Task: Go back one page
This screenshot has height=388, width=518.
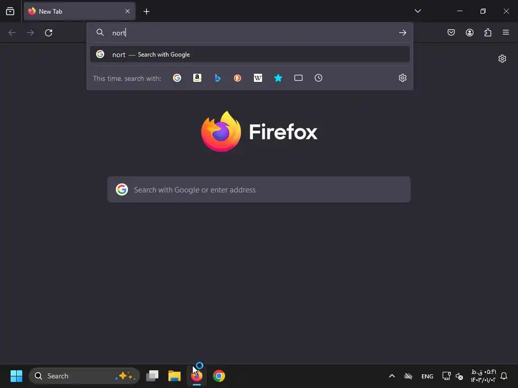Action: (12, 33)
